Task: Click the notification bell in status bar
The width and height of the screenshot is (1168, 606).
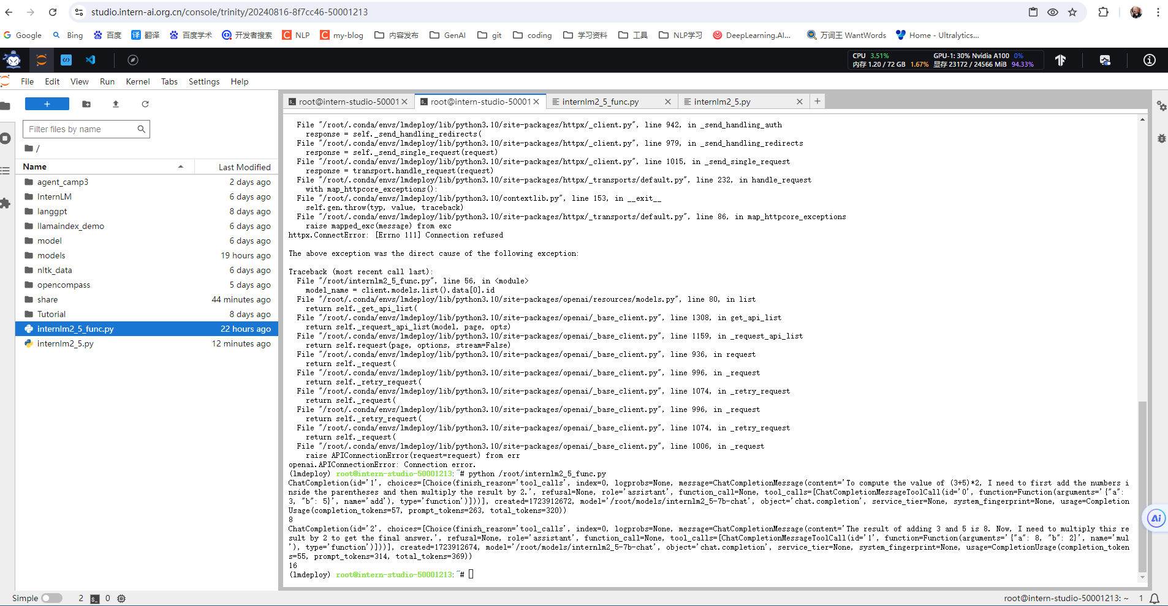Action: [x=1155, y=598]
